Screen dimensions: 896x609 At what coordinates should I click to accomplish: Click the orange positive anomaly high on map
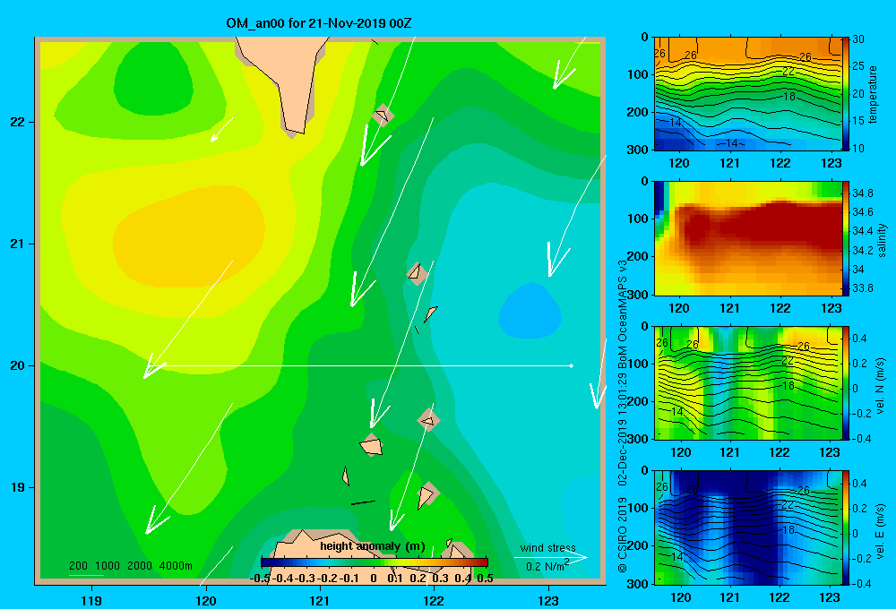(x=187, y=237)
